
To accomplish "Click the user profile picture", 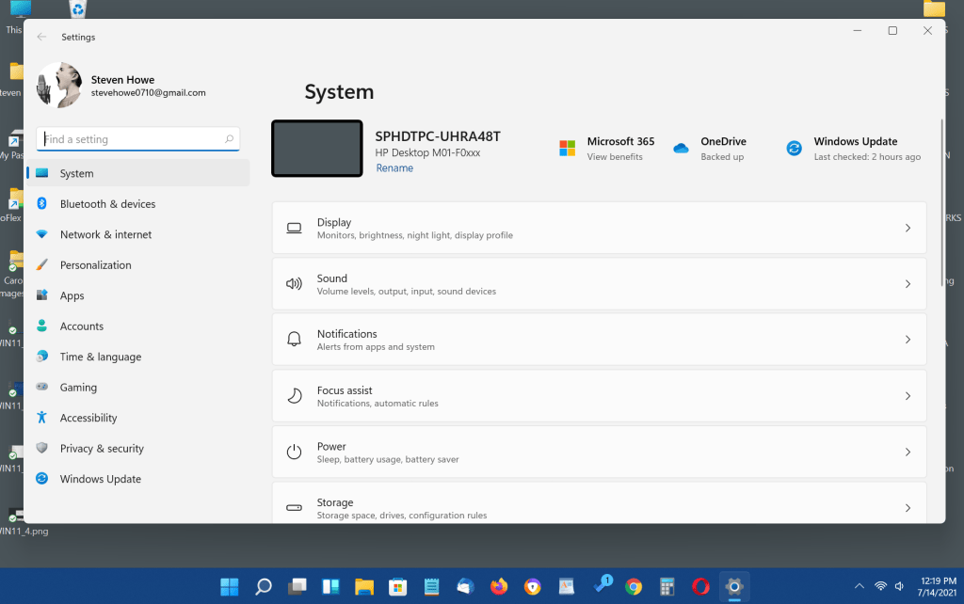I will click(x=57, y=86).
